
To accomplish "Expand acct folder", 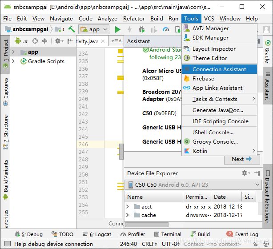I will pyautogui.click(x=128, y=207).
